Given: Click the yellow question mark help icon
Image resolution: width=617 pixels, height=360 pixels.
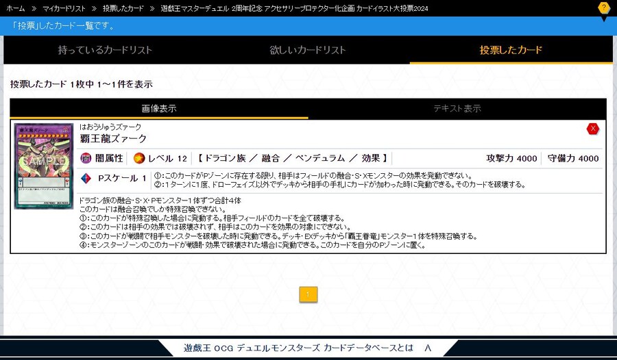Looking at the screenshot, I should pos(603,9).
